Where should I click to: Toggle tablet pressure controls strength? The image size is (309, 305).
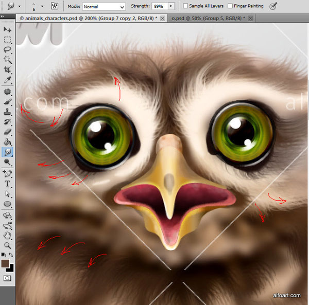(273, 6)
